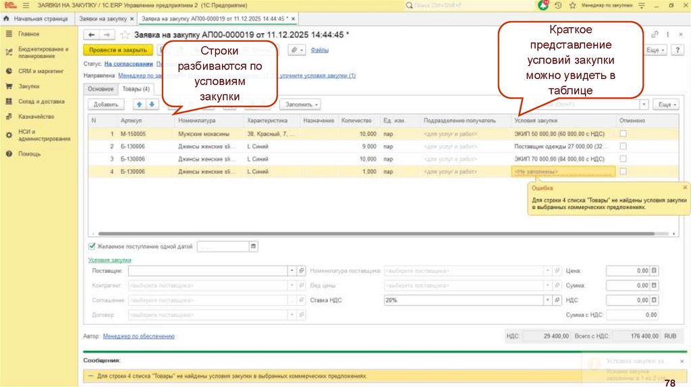Image resolution: width=691 pixels, height=387 pixels.
Task: Move row down with the down arrow
Action: 152,105
